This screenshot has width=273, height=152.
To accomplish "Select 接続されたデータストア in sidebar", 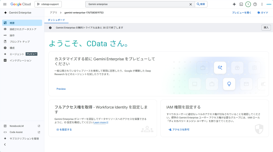I will 22,29.
